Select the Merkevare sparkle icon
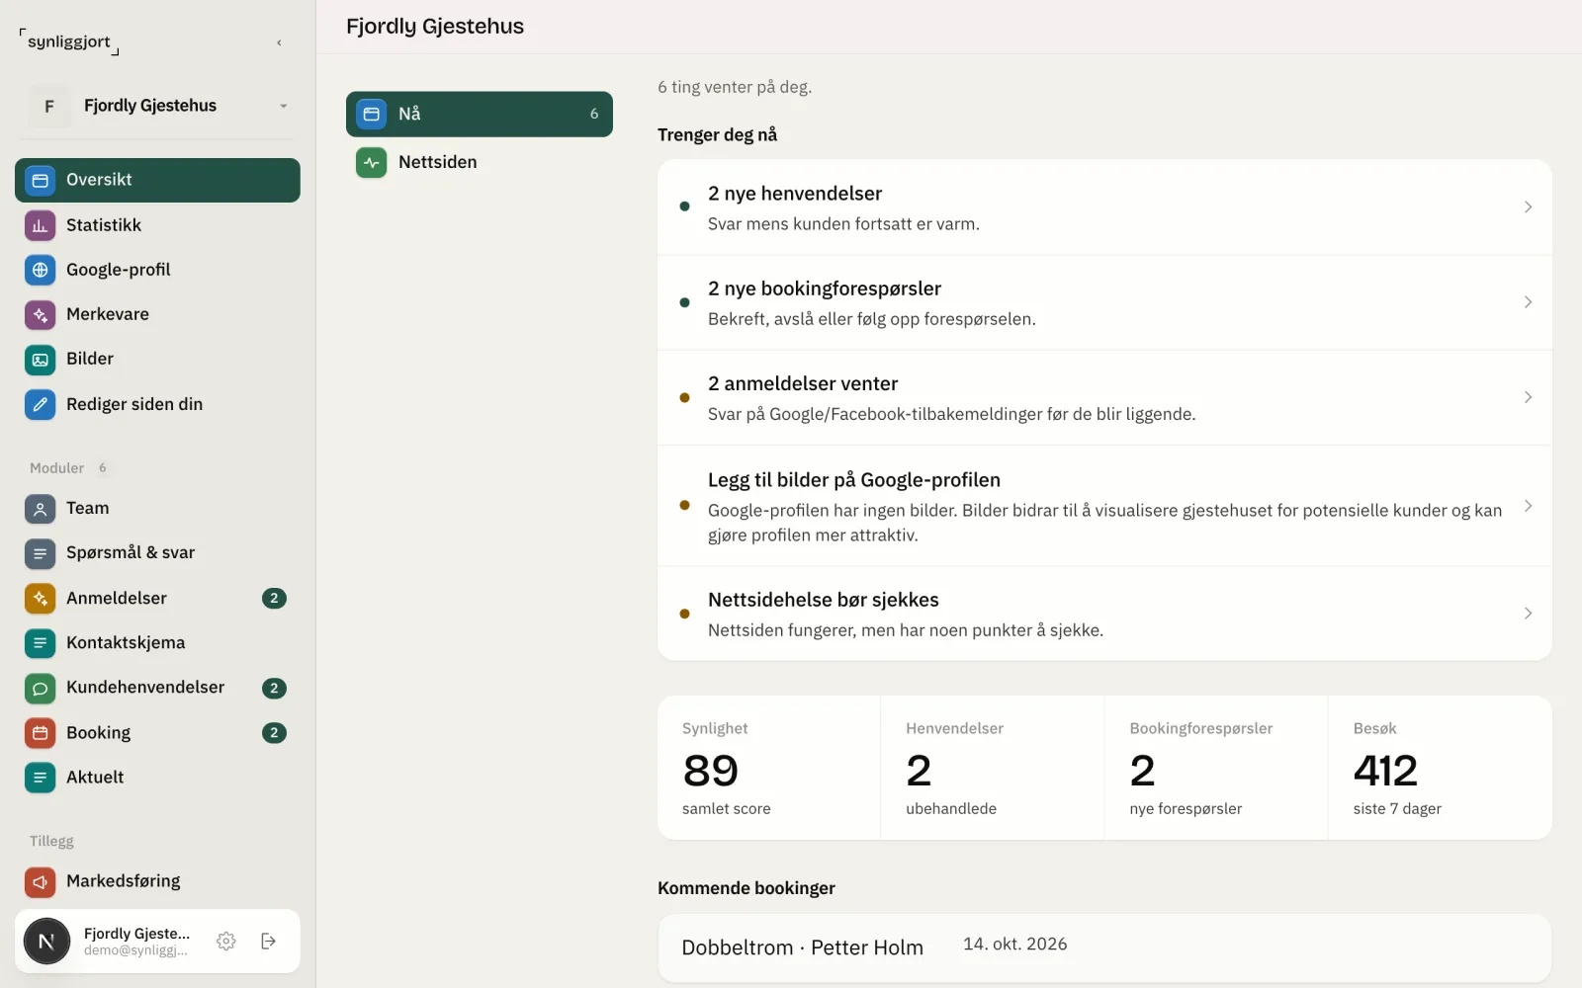Viewport: 1582px width, 988px height. point(40,314)
